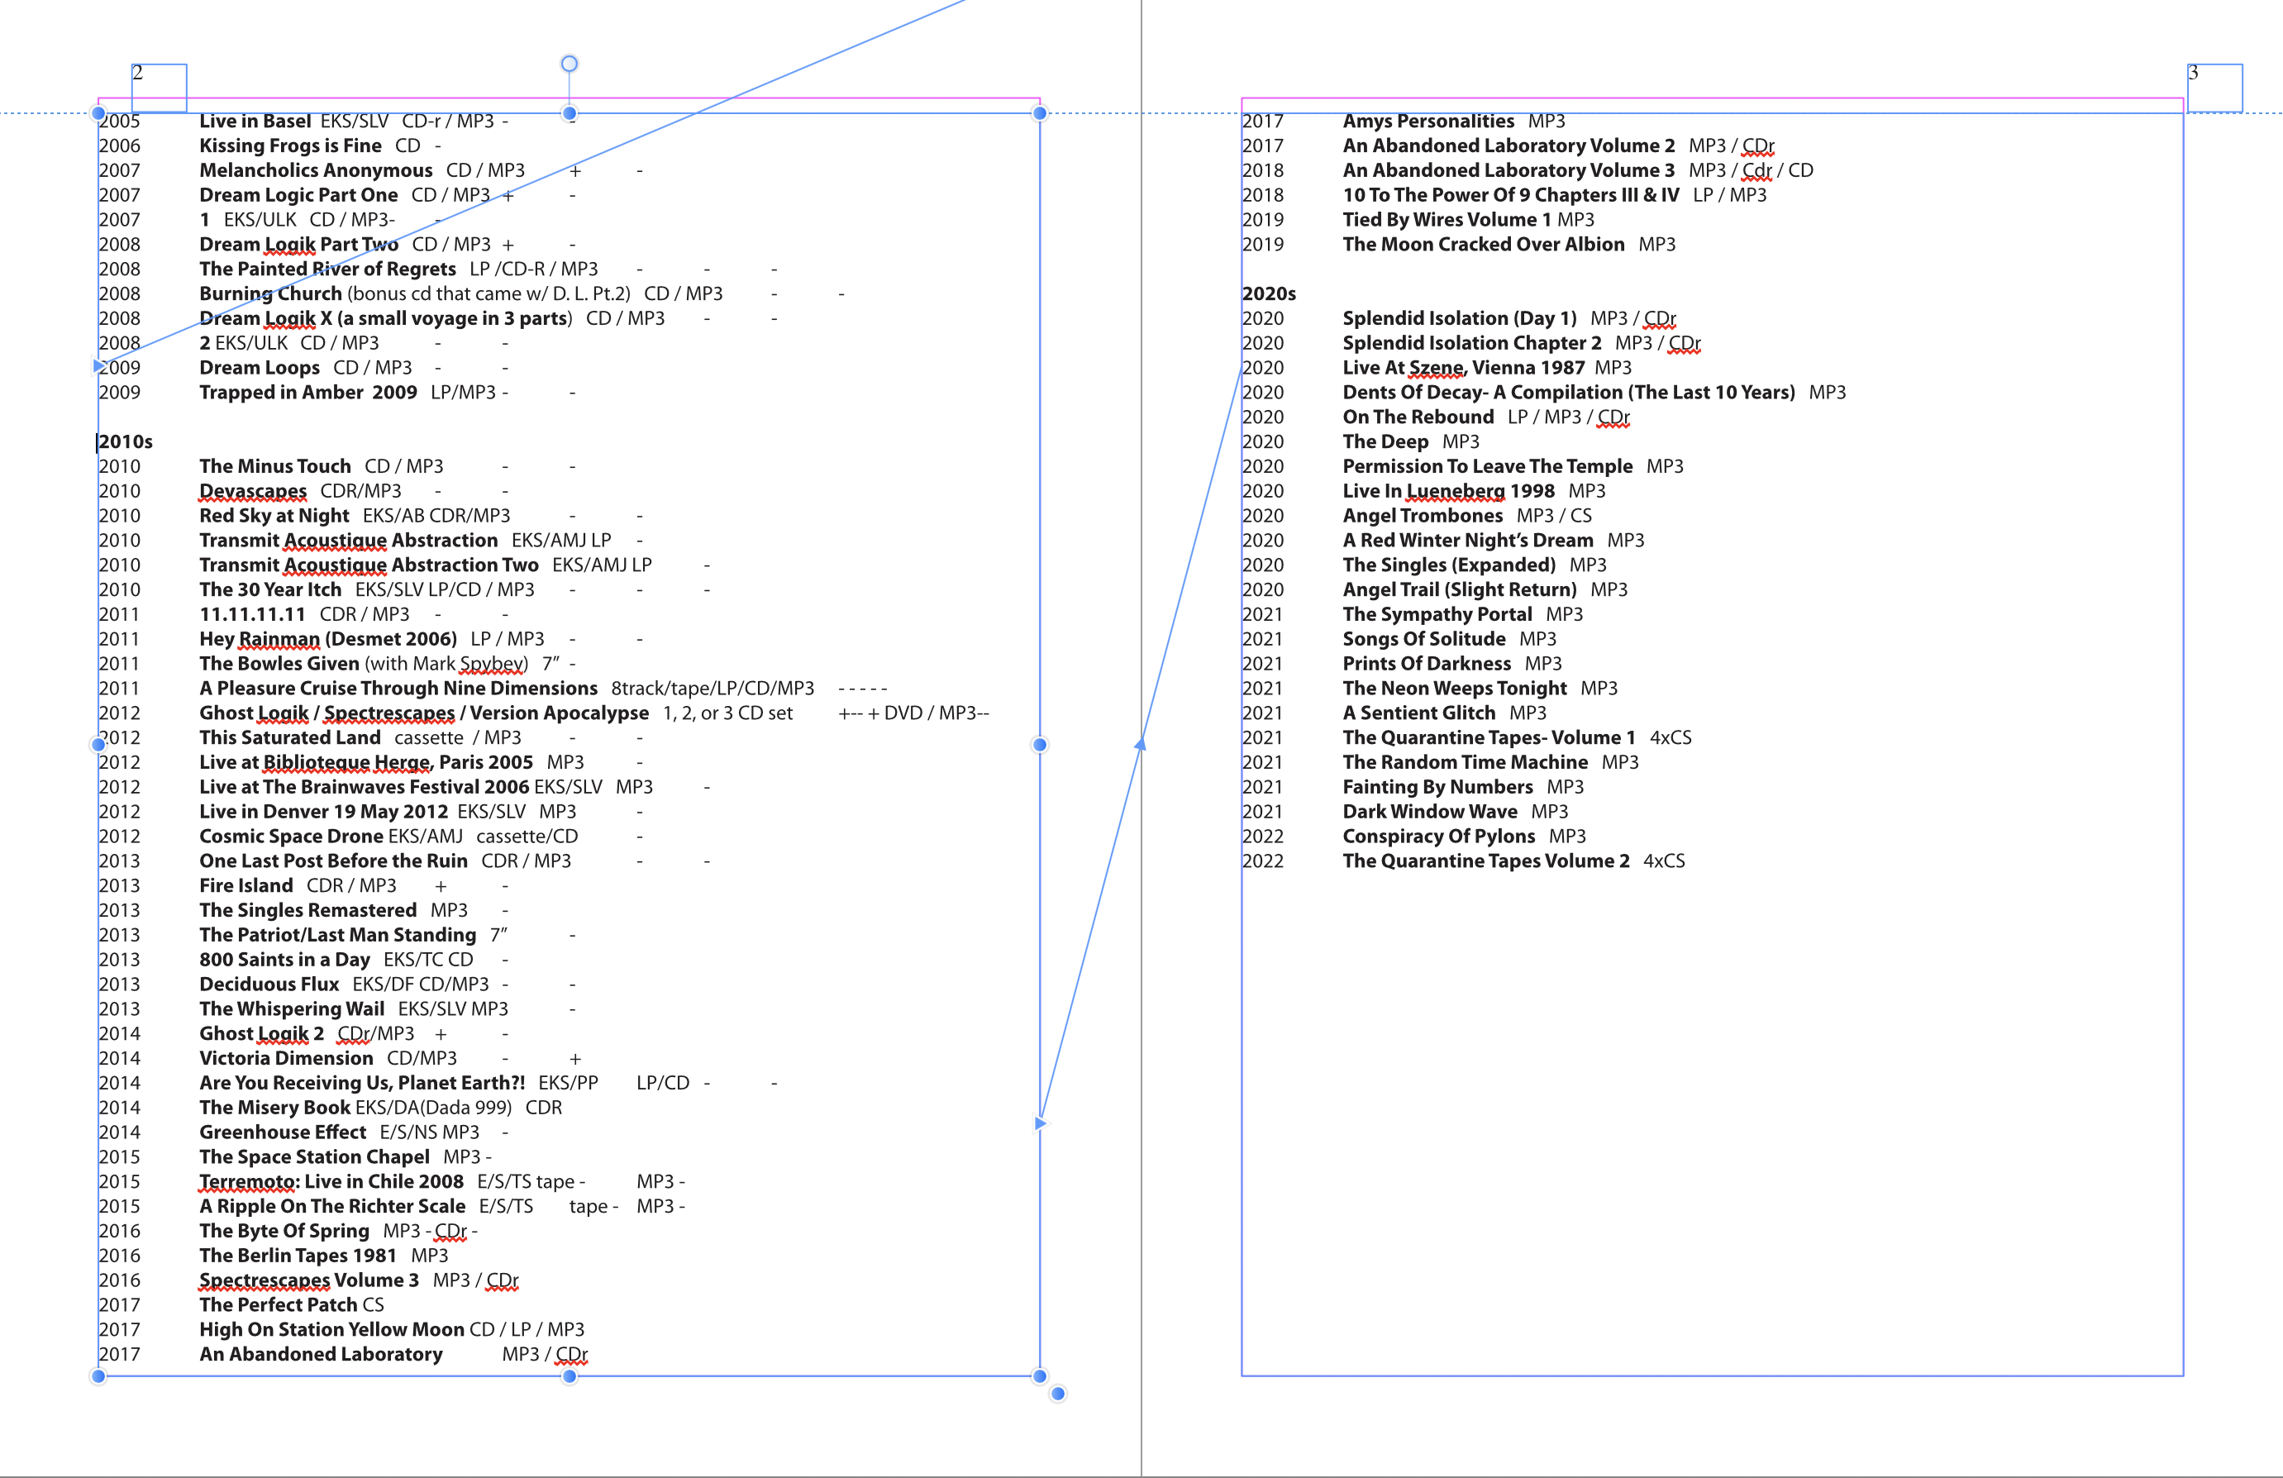The image size is (2283, 1478).
Task: Click 'Greenhouse Effect' title
Action: [x=283, y=1132]
